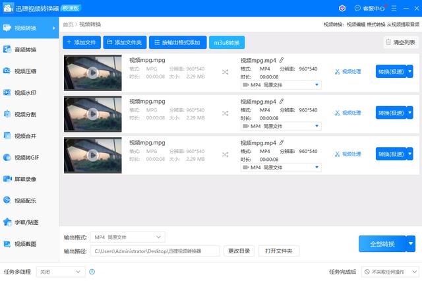Click the info icon beside 任务多线程

click(92, 272)
